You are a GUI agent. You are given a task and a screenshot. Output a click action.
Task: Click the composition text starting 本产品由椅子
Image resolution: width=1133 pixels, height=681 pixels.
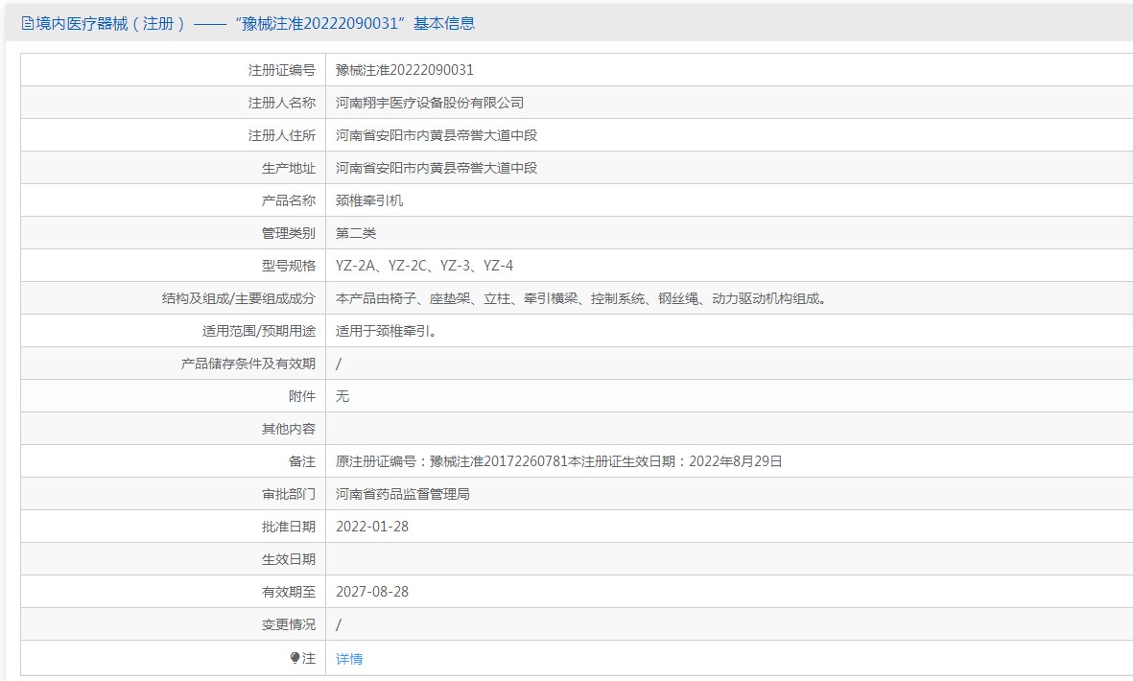coord(581,298)
